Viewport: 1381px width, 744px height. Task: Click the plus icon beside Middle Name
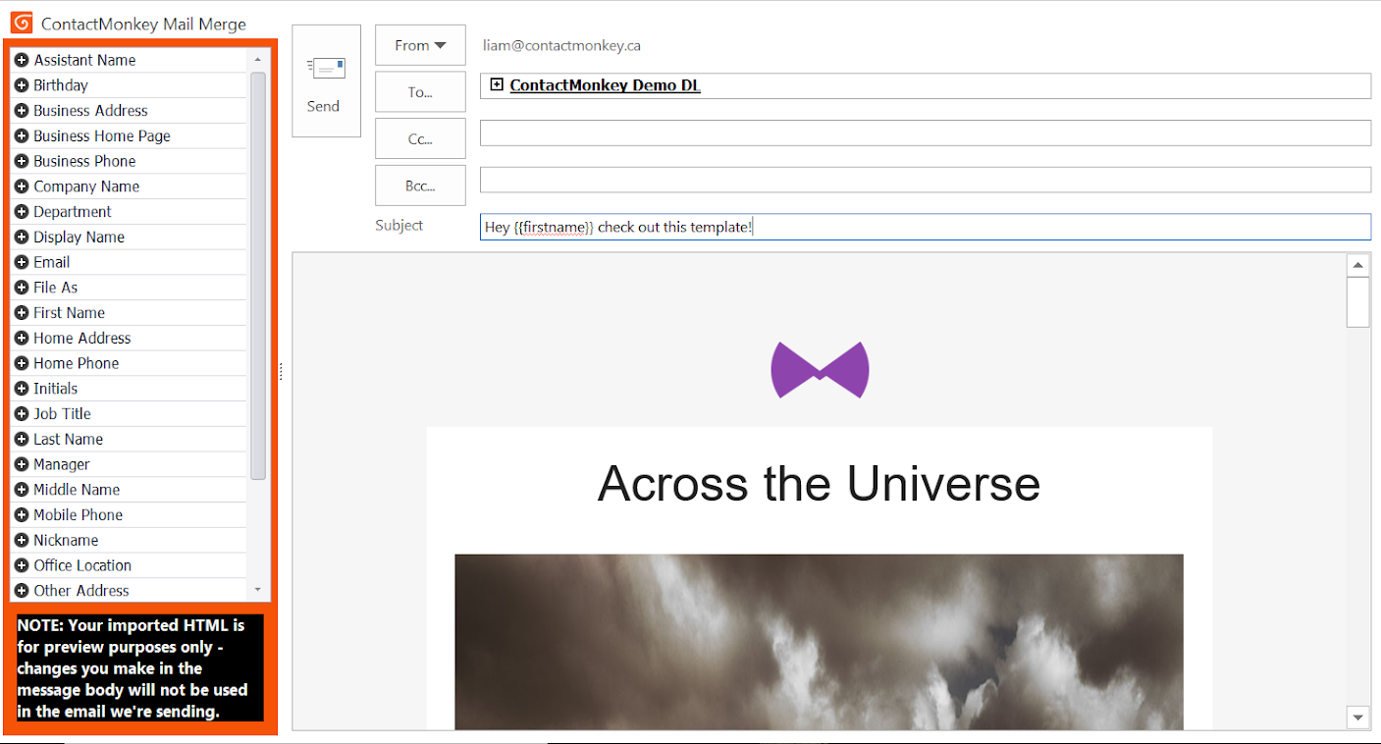(22, 490)
